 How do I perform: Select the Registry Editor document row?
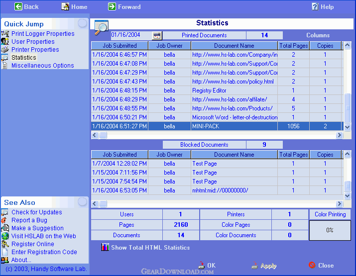point(216,91)
